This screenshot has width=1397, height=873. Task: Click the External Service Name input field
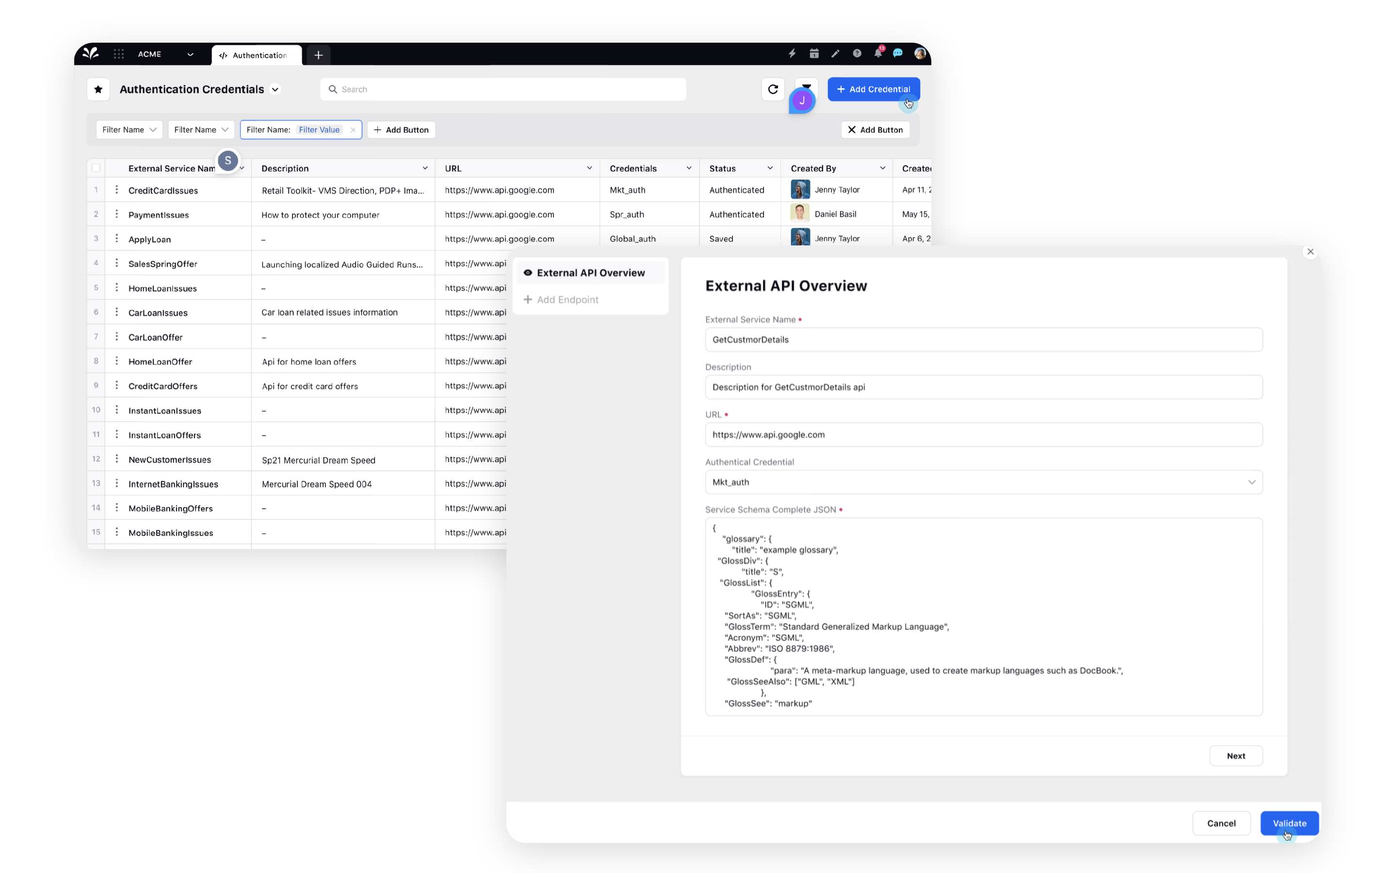click(x=983, y=339)
